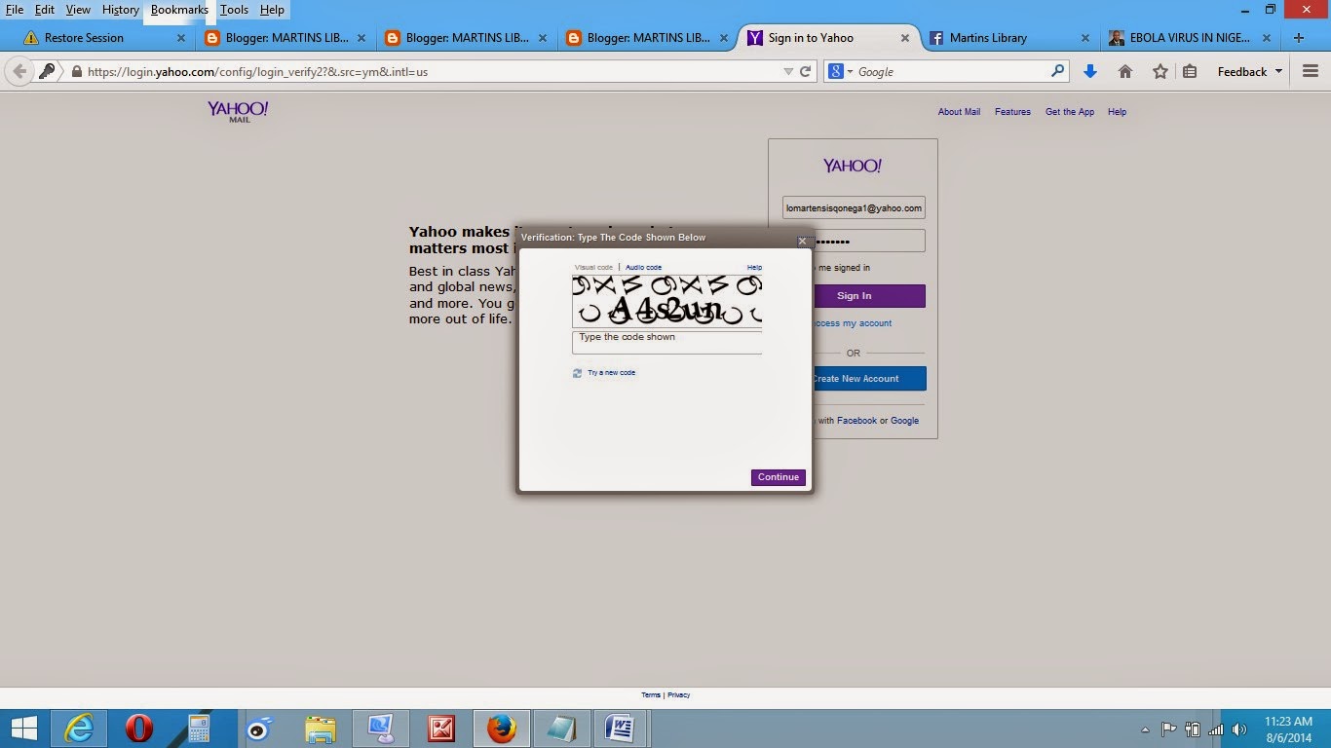Click the key identity icon in address bar

pyautogui.click(x=47, y=71)
